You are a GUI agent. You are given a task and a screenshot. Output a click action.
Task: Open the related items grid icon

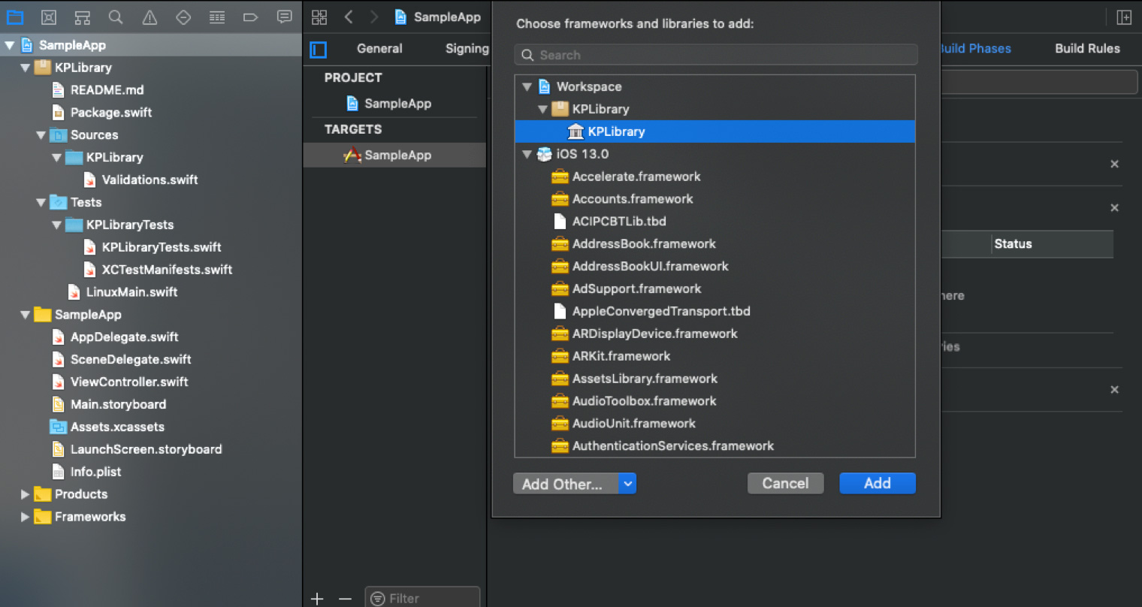click(319, 17)
